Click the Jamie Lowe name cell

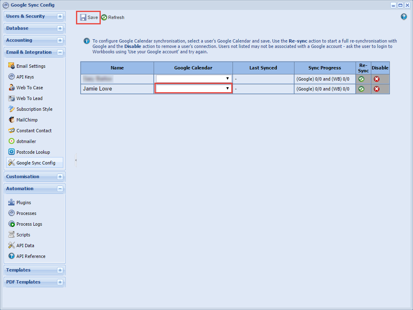[117, 89]
